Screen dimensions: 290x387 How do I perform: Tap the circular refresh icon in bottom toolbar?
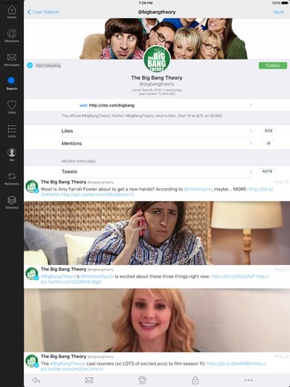pyautogui.click(x=142, y=380)
